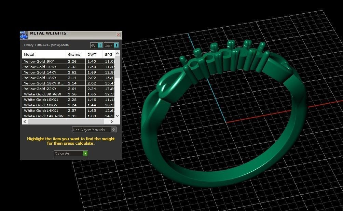Click the Metal column header

coord(44,54)
